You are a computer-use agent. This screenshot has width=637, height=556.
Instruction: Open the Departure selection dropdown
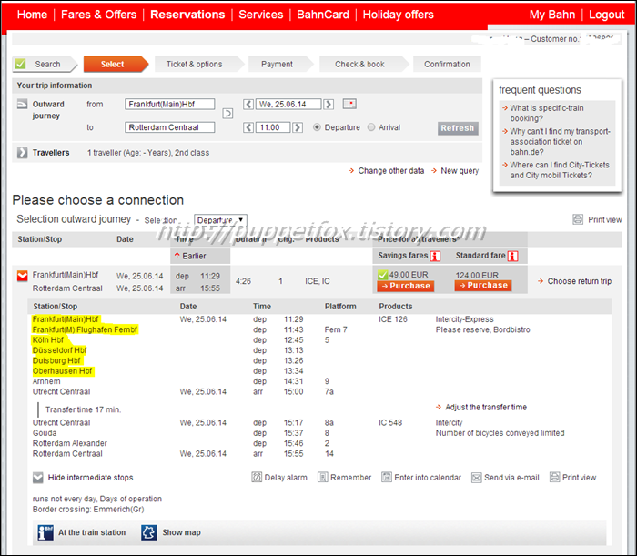(220, 220)
